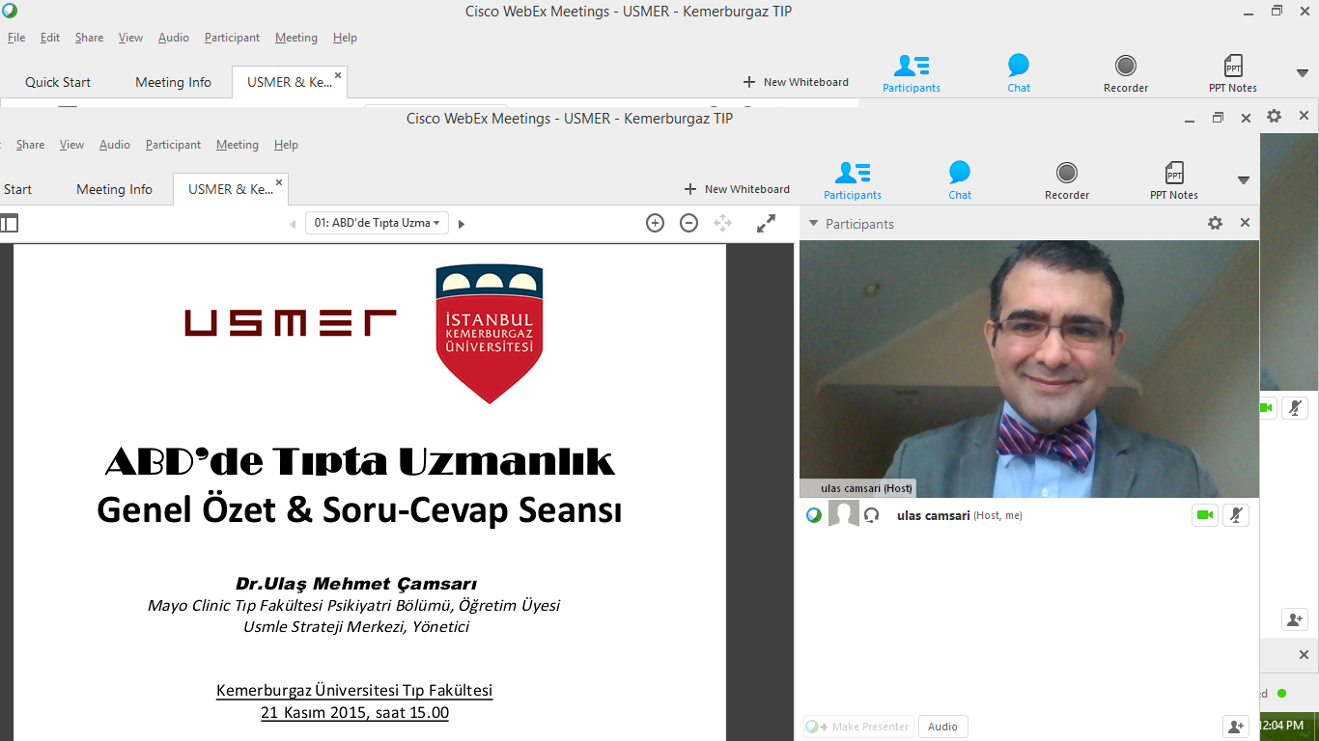Open PPT Notes in outer window toolbar
The width and height of the screenshot is (1319, 741).
[x=1233, y=73]
